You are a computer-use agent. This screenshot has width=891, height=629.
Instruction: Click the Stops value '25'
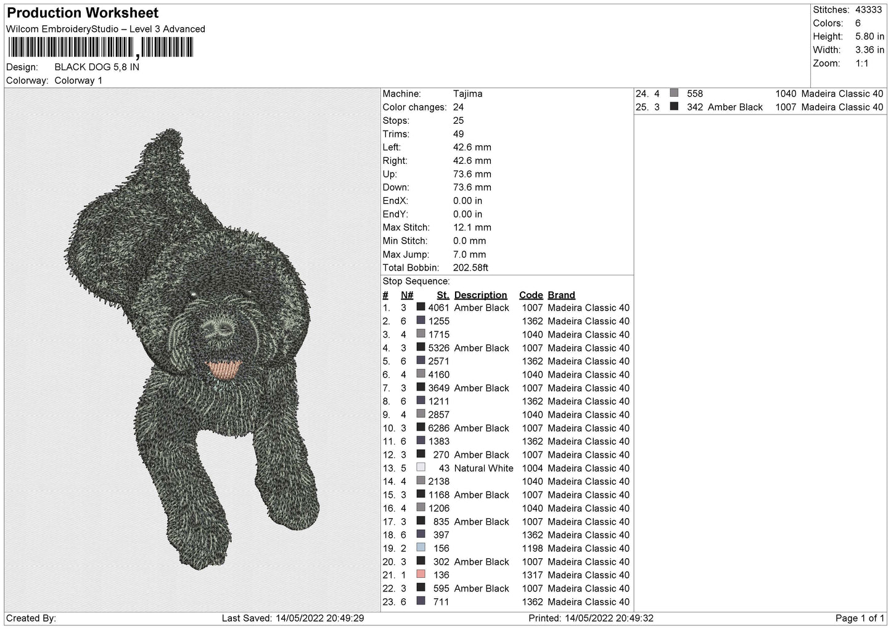click(458, 121)
